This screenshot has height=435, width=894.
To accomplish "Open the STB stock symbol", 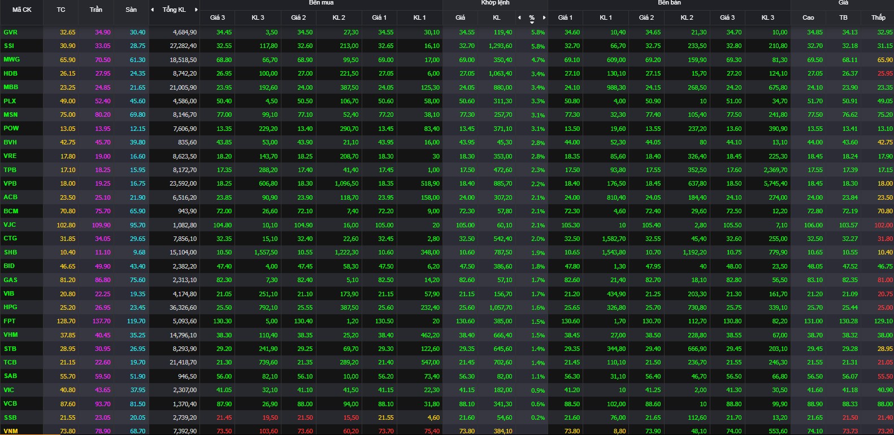I will [x=10, y=349].
